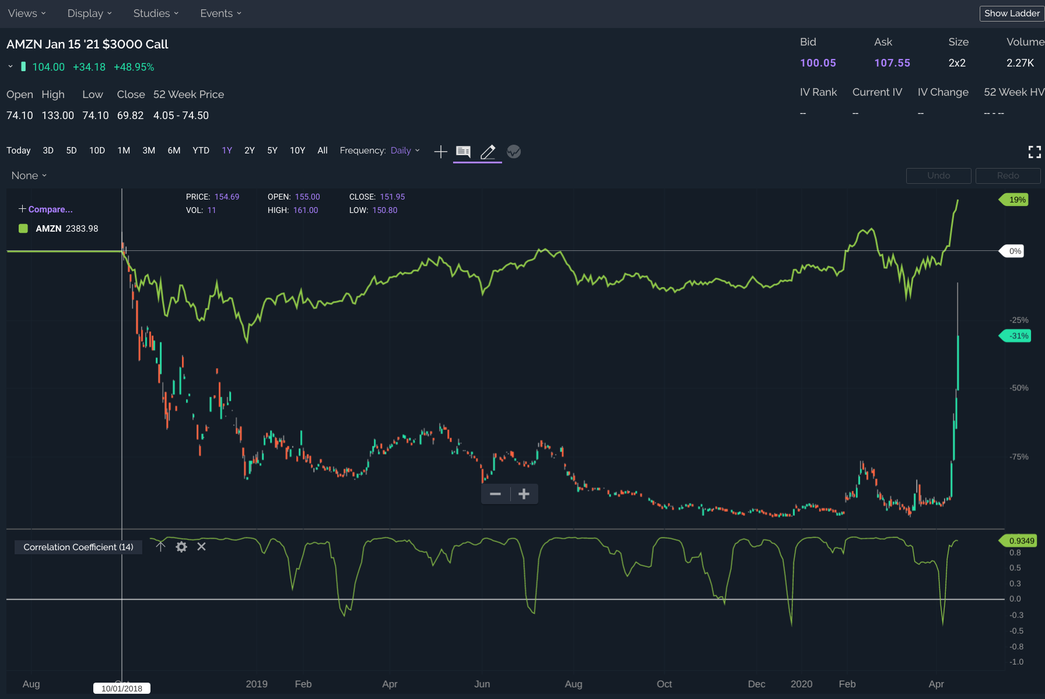
Task: Open the Display menu
Action: [89, 13]
